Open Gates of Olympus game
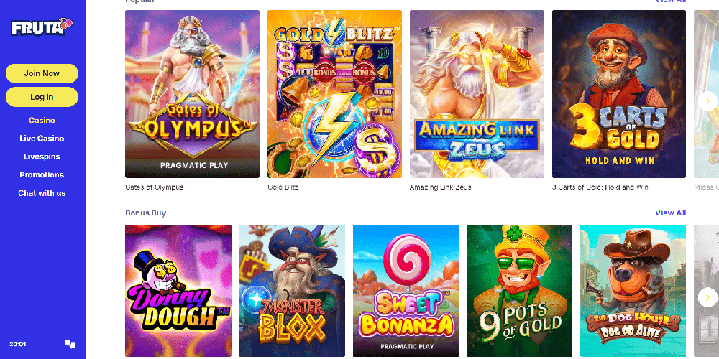719x359 pixels. 192,94
